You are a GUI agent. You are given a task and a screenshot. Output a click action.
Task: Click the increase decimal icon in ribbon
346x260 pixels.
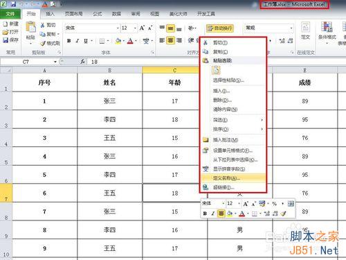pyautogui.click(x=282, y=41)
